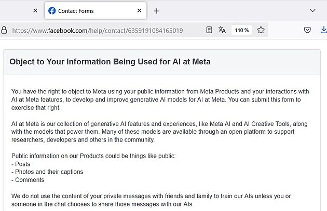Expand the list all tabs chevron
This screenshot has width=327, height=211.
(x=312, y=10)
